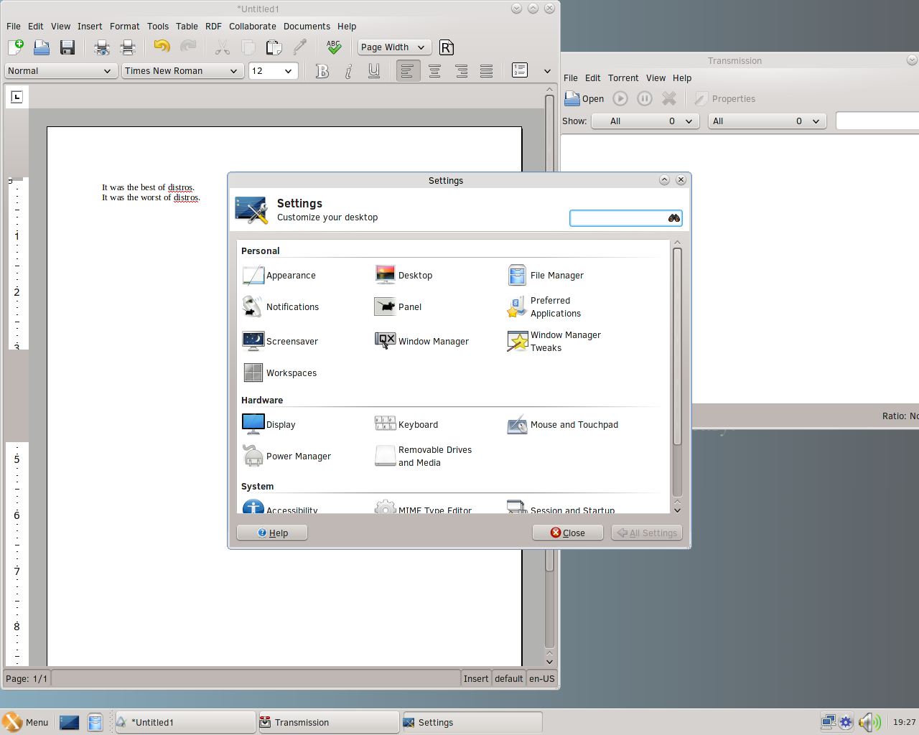Open the Times New Roman font dropdown
Screen dimensions: 919x735
pyautogui.click(x=182, y=70)
